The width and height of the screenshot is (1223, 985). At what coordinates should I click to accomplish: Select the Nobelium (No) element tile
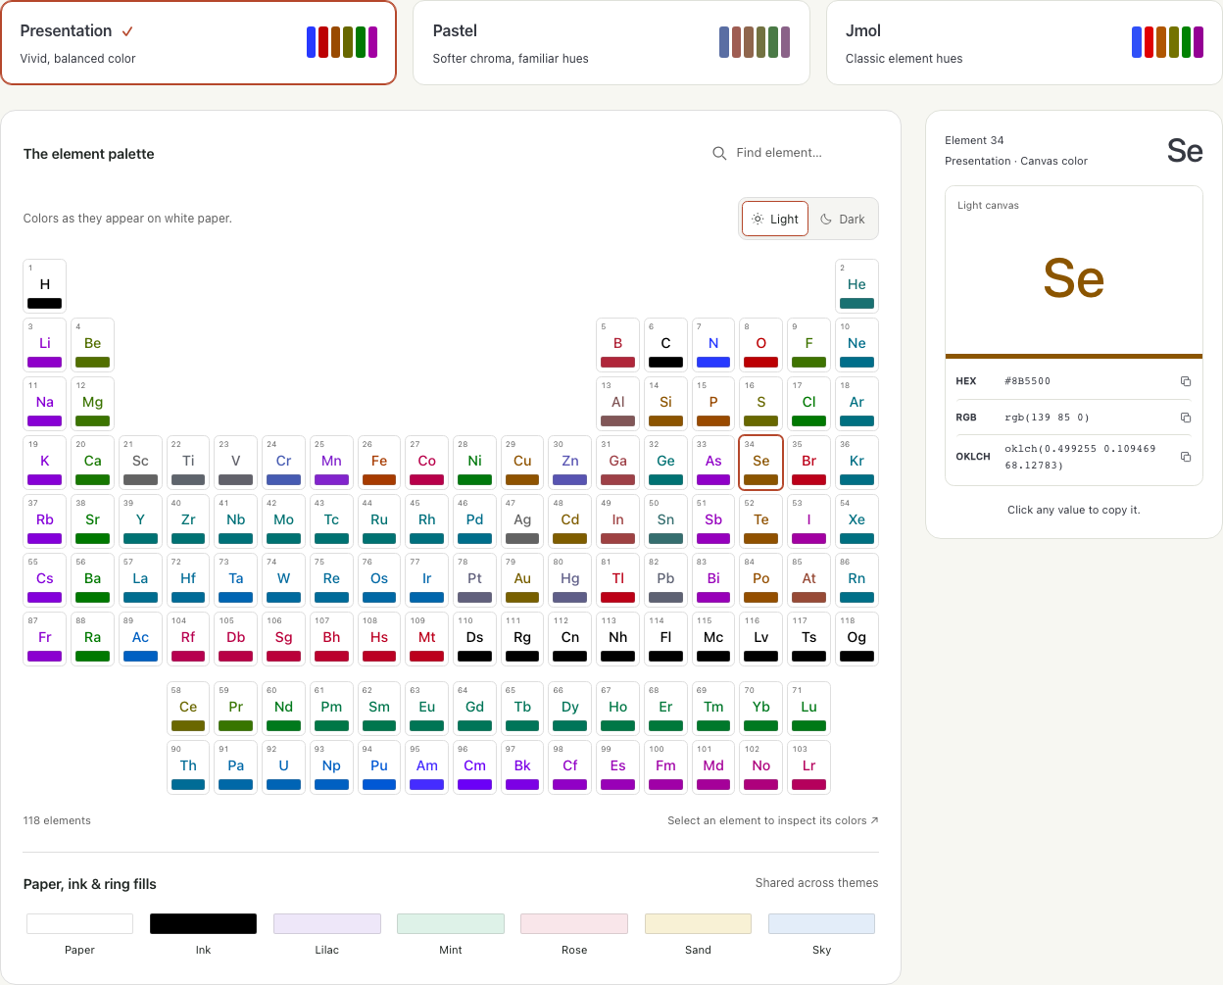[x=761, y=766]
